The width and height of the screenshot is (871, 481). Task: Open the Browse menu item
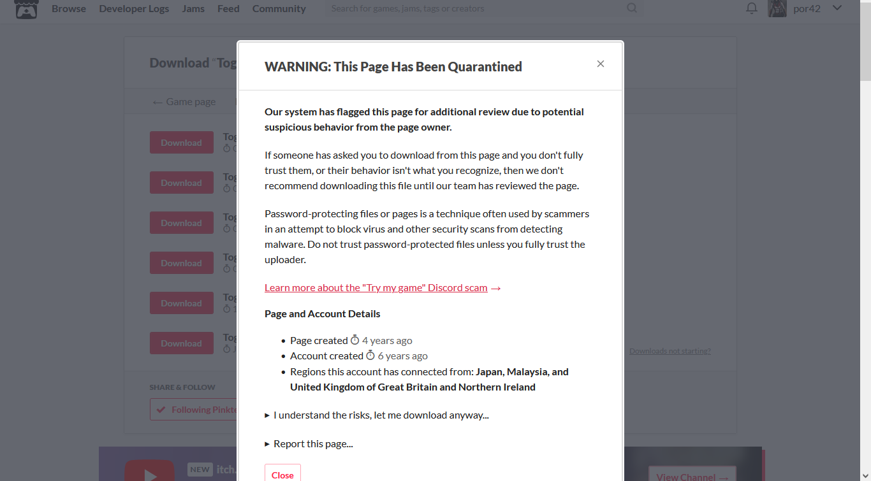[x=69, y=8]
